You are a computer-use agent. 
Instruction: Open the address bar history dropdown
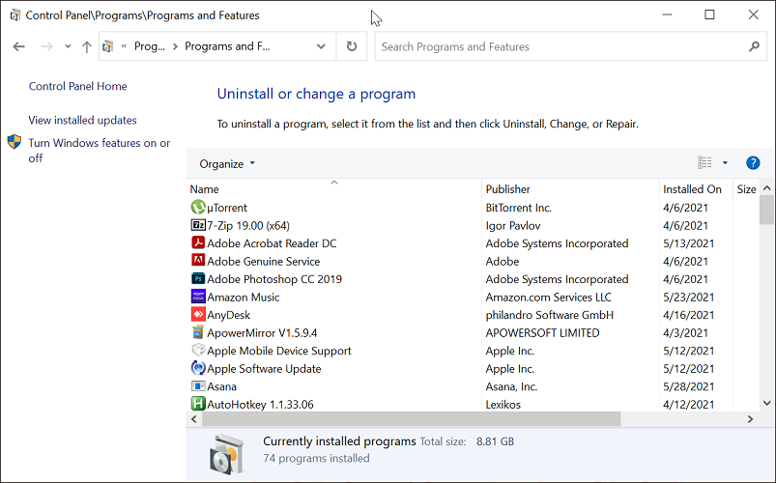321,46
